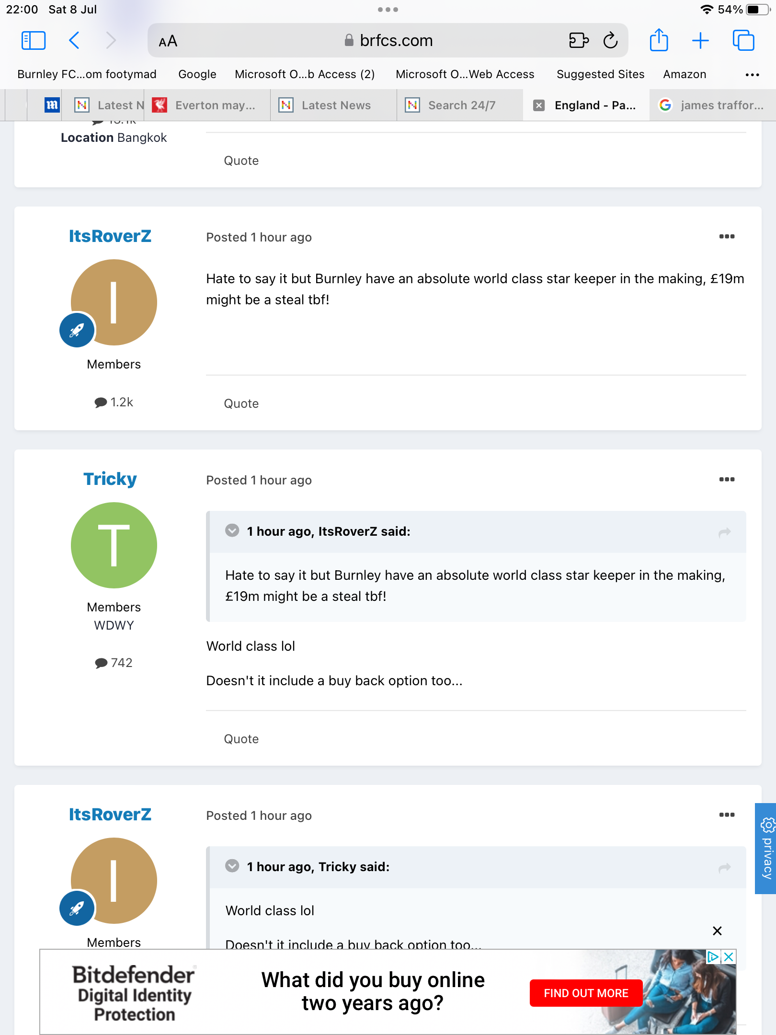Open the Safari sidebar panel
This screenshot has height=1035, width=776.
pos(34,41)
